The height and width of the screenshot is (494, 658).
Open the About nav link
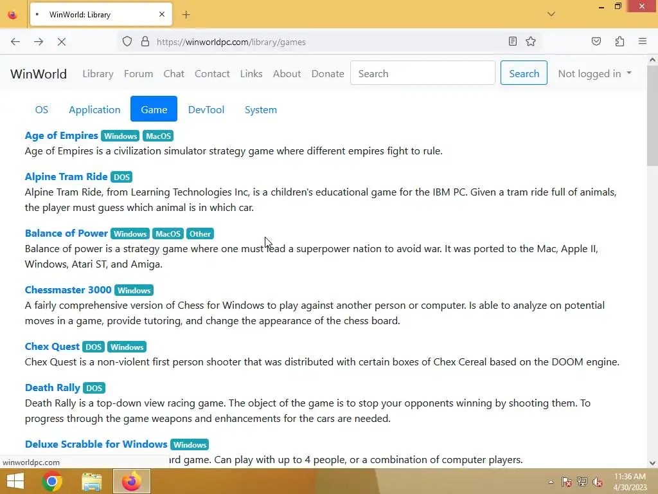(x=287, y=73)
